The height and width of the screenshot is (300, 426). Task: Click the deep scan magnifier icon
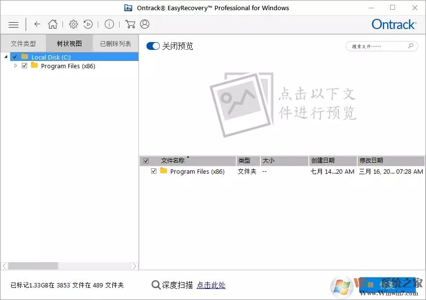tap(156, 285)
